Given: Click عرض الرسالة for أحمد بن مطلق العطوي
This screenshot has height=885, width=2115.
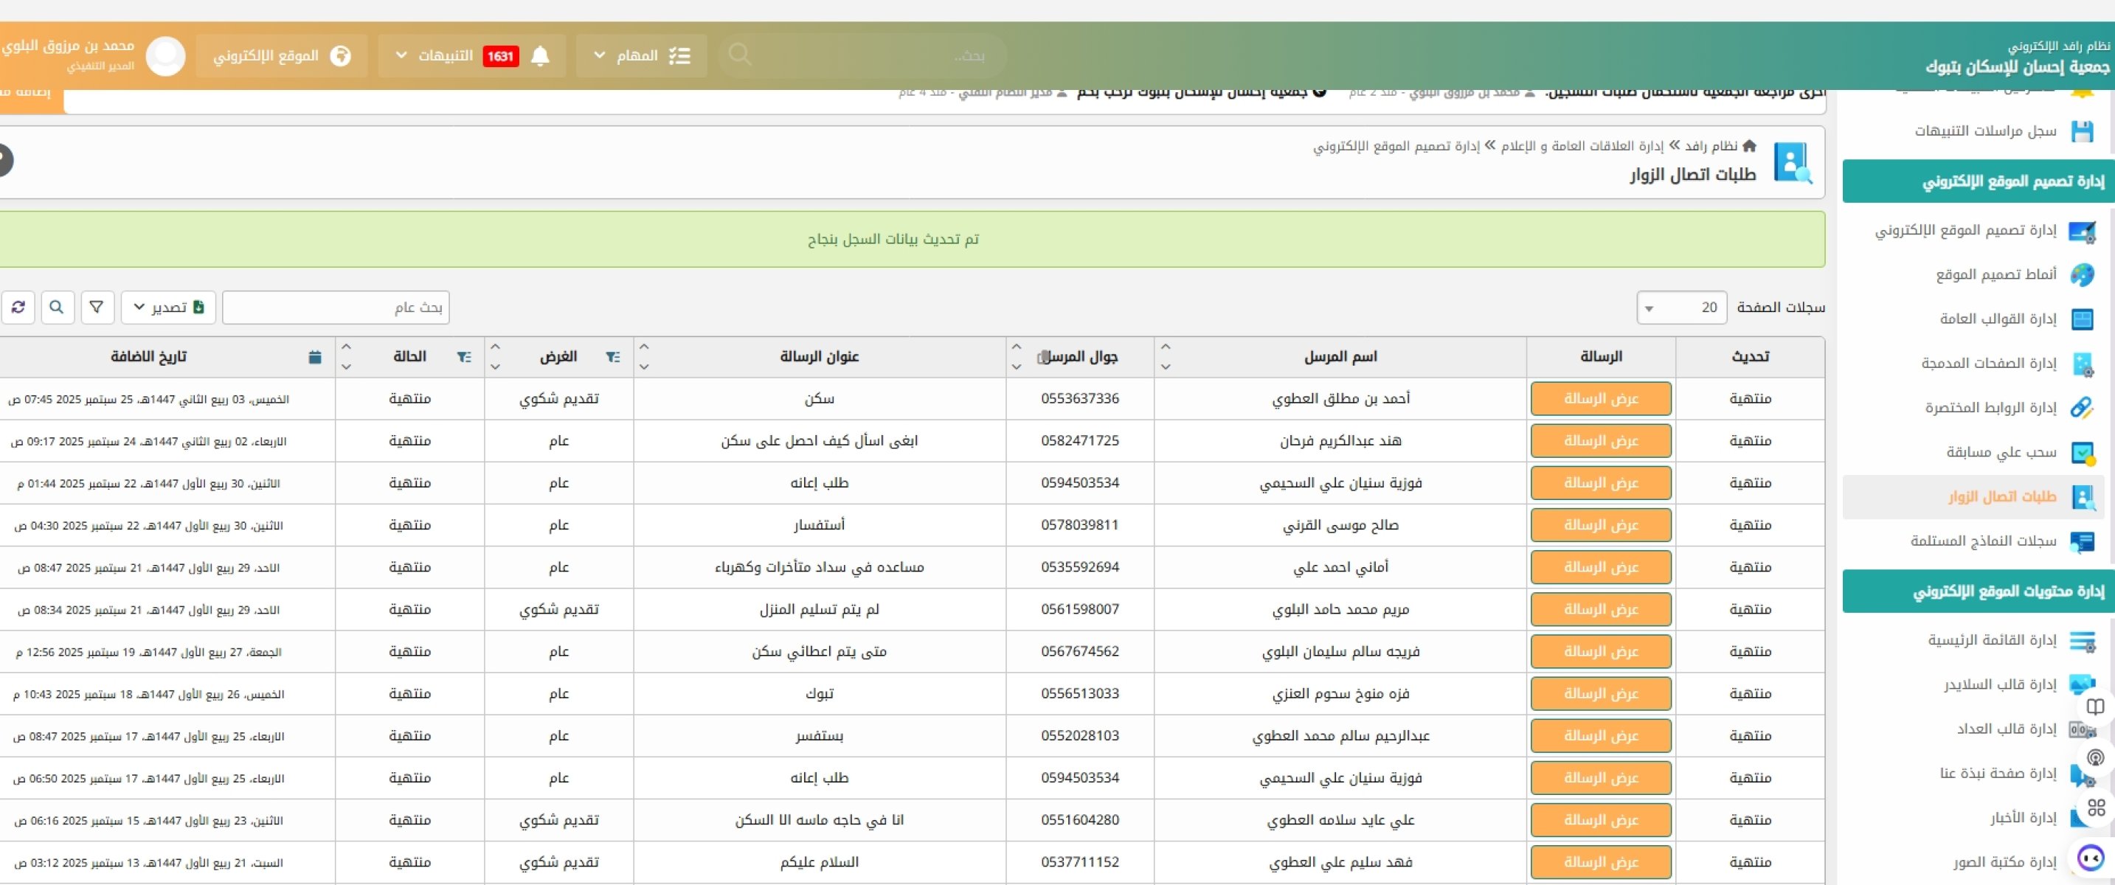Looking at the screenshot, I should click(1599, 398).
